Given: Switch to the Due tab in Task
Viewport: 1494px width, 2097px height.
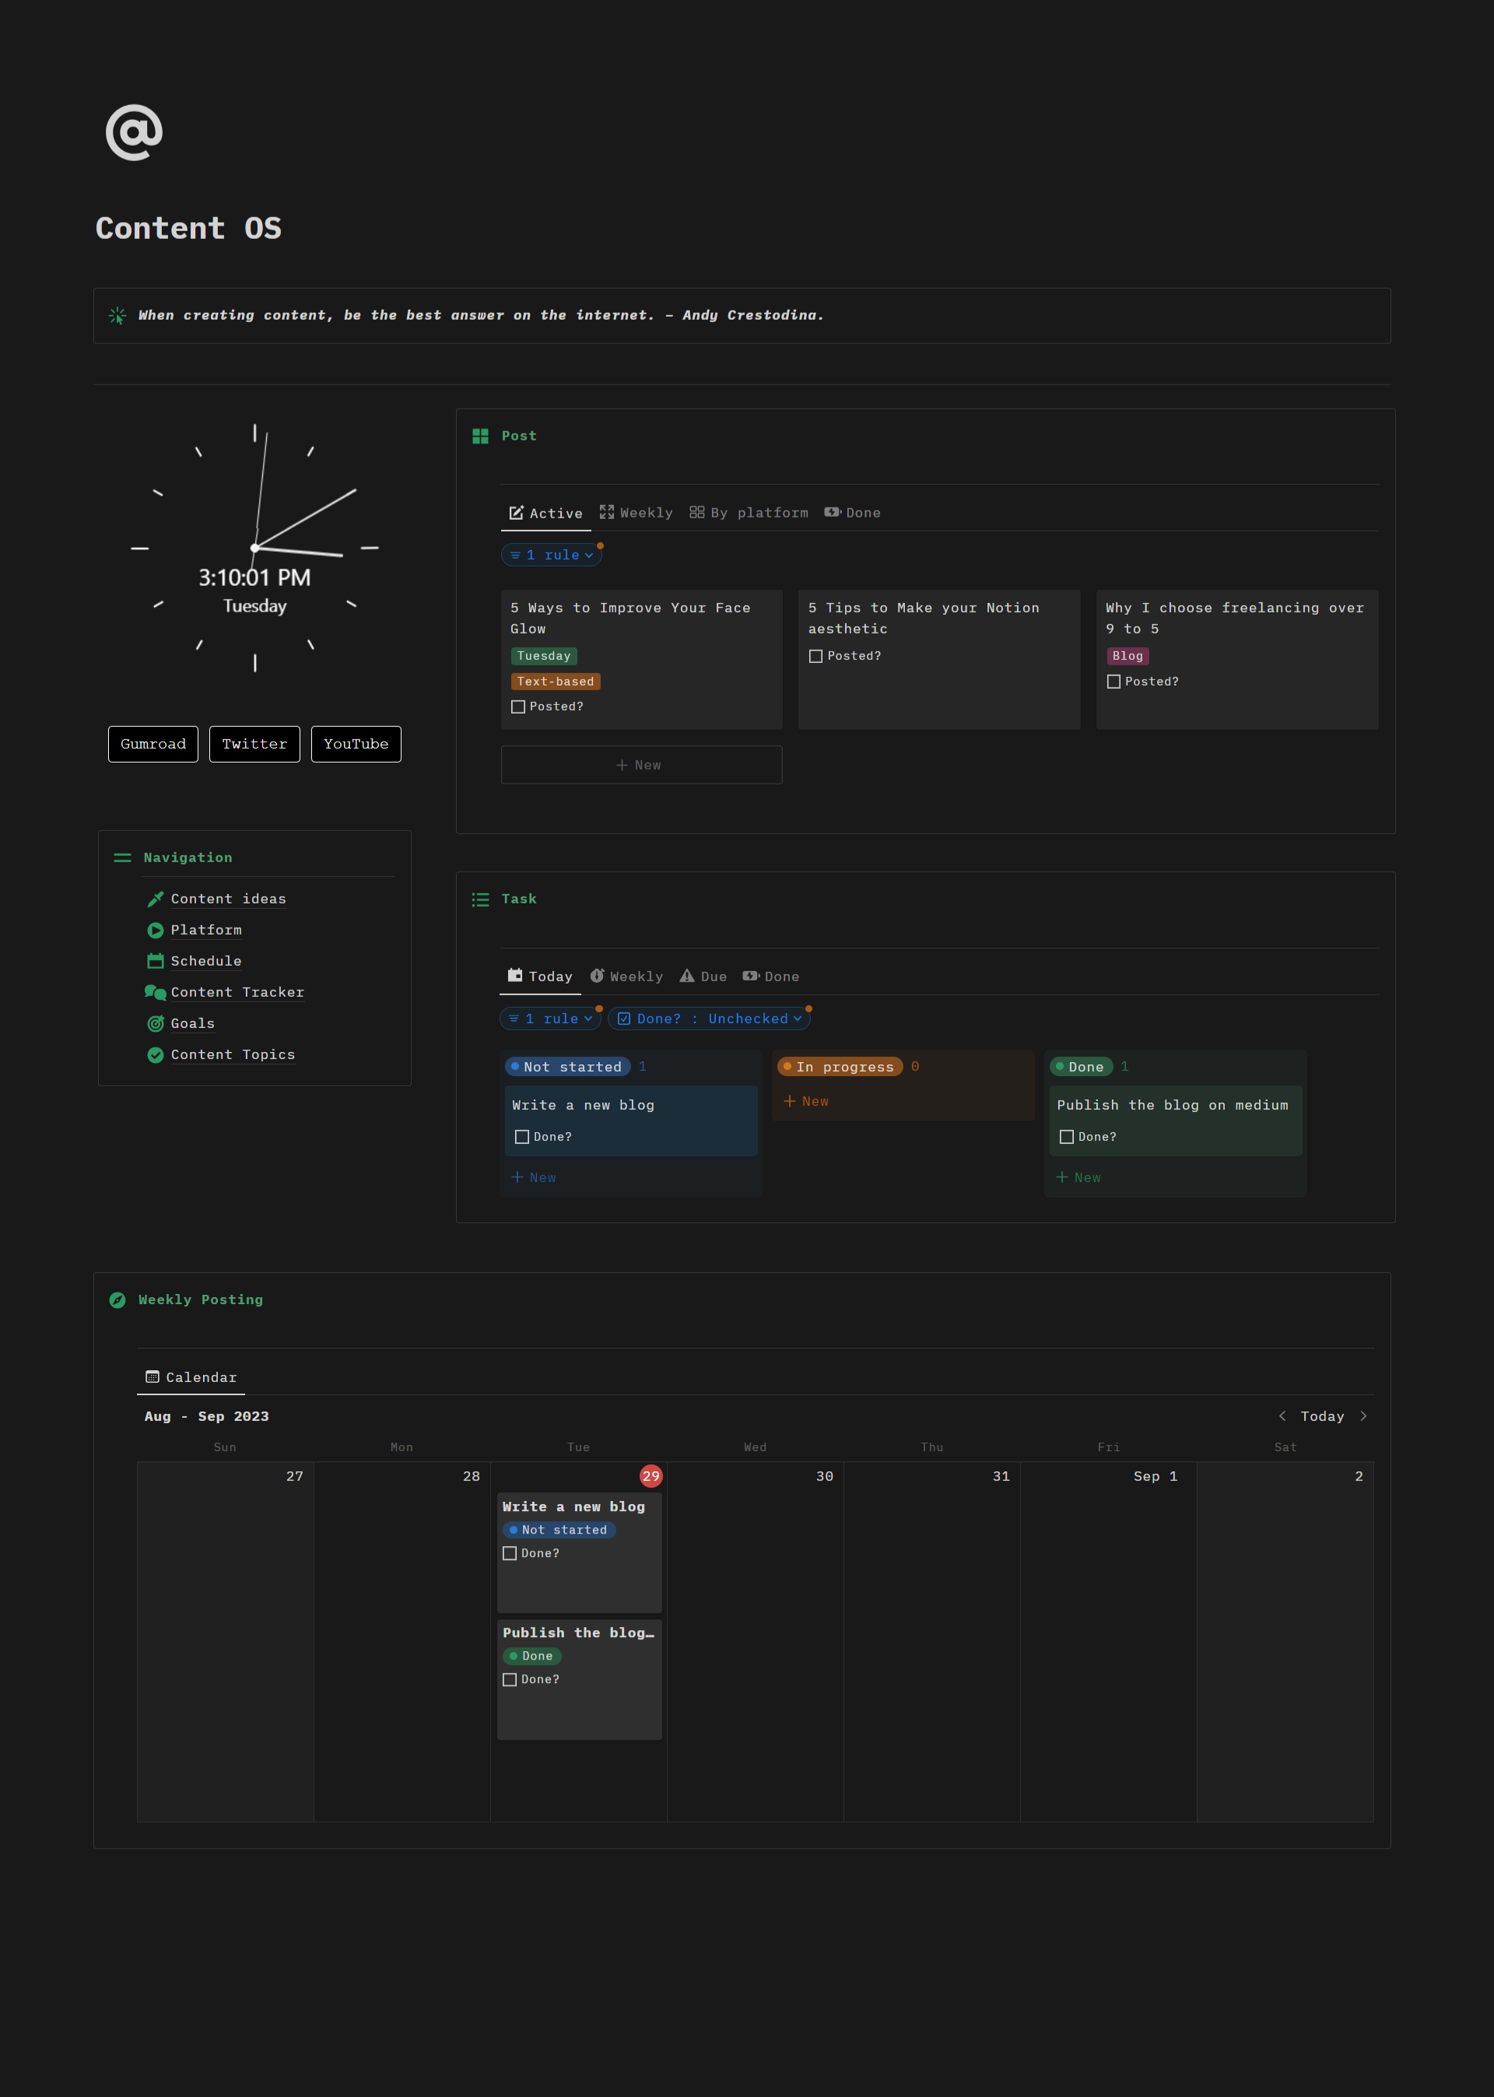Looking at the screenshot, I should [703, 977].
